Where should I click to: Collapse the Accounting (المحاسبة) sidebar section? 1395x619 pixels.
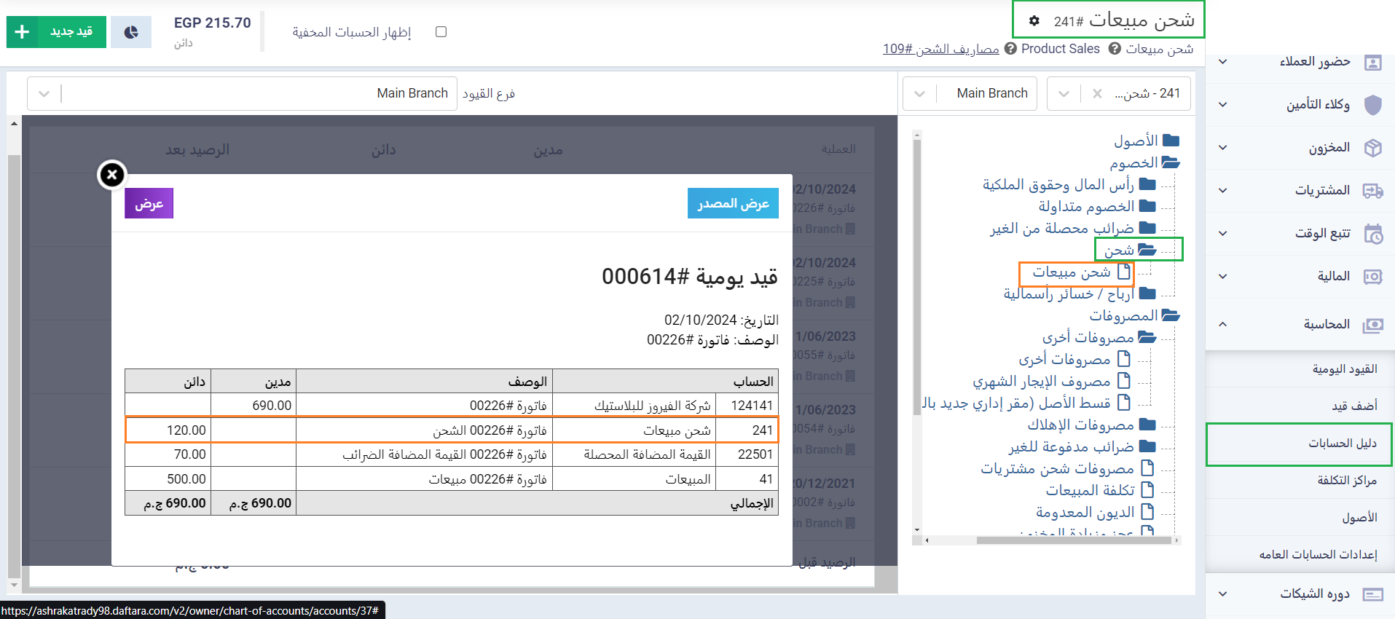[x=1222, y=324]
